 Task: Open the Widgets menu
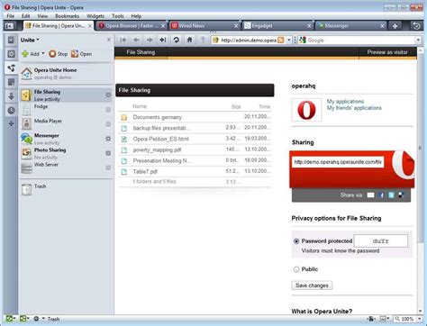coord(95,16)
